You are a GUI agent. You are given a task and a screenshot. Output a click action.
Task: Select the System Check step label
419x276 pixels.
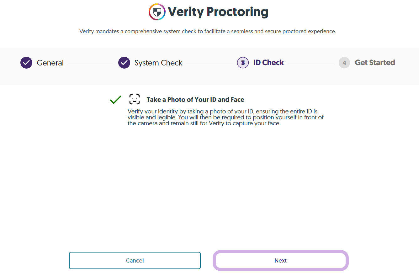[x=158, y=63]
